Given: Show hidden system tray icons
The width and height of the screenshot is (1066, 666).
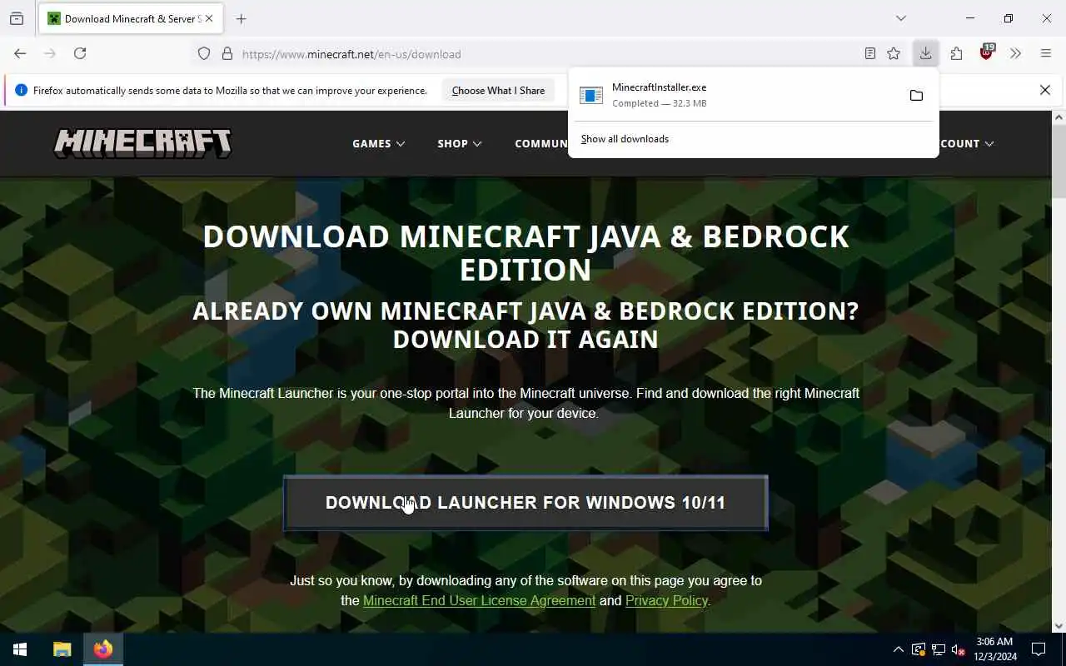Looking at the screenshot, I should point(898,649).
